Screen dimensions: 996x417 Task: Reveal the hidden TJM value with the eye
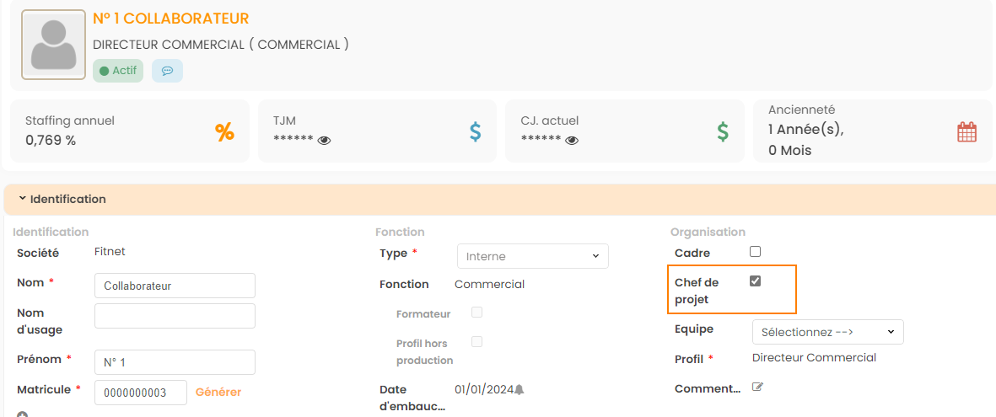(x=324, y=141)
